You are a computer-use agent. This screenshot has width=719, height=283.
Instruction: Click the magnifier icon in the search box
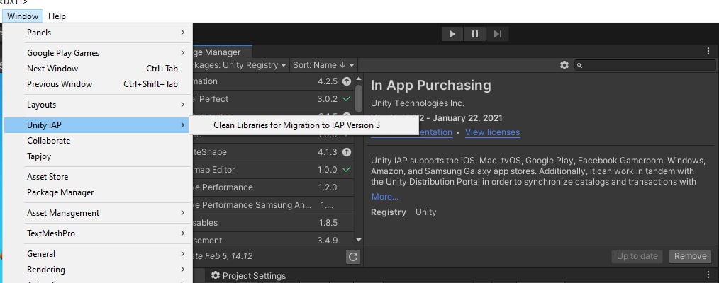[x=579, y=65]
